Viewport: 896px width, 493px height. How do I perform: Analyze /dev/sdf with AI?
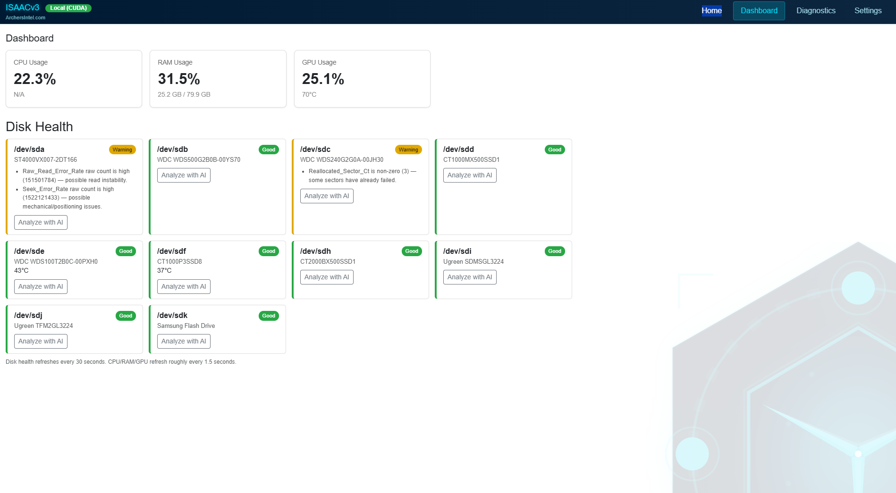coord(184,287)
